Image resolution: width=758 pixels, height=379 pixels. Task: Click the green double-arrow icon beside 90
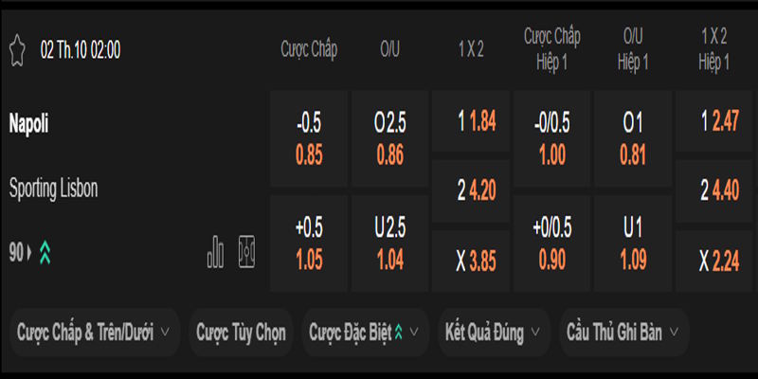45,252
